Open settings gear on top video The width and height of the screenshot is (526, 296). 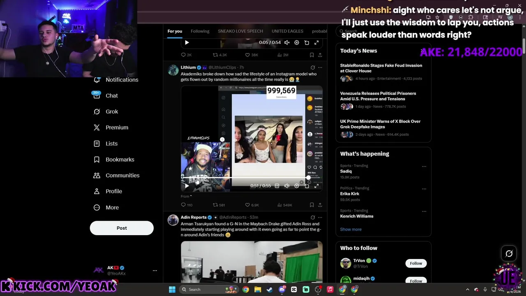(x=297, y=42)
